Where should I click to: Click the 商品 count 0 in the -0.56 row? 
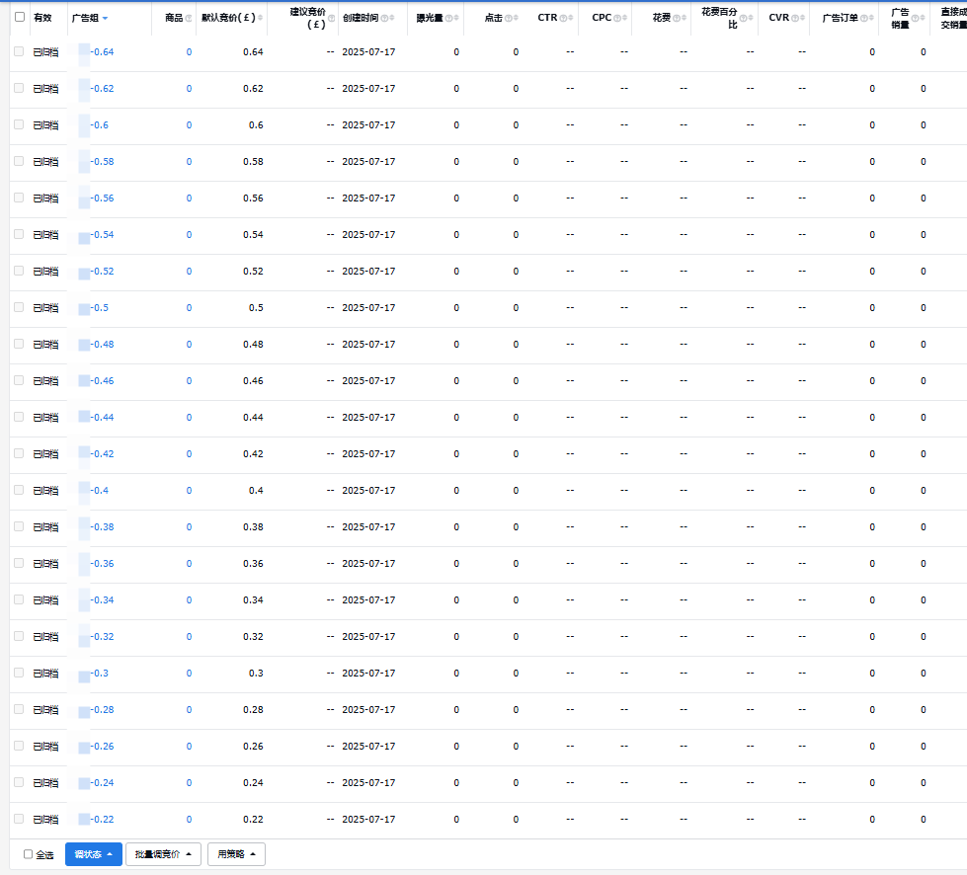pyautogui.click(x=189, y=198)
